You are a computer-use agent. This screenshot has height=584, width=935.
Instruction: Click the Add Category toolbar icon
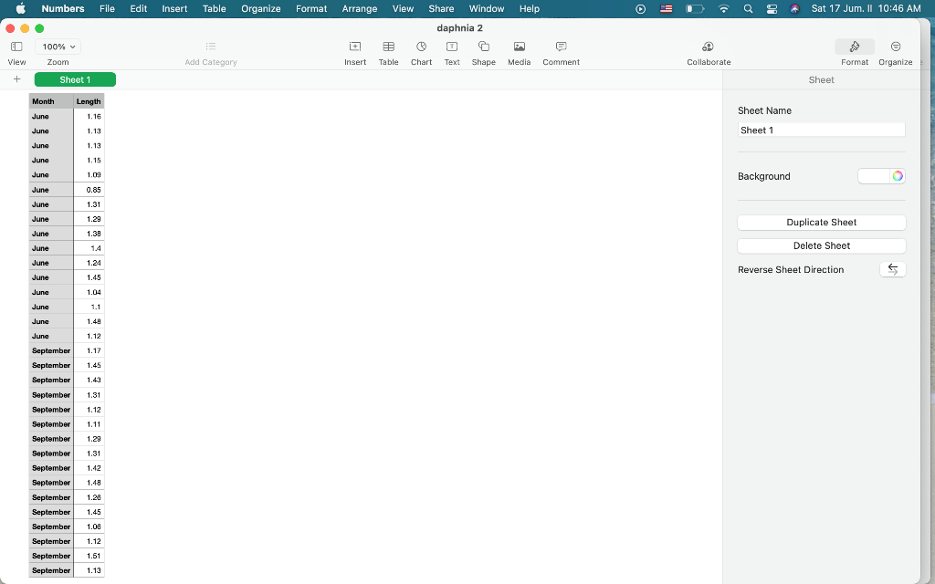211,47
